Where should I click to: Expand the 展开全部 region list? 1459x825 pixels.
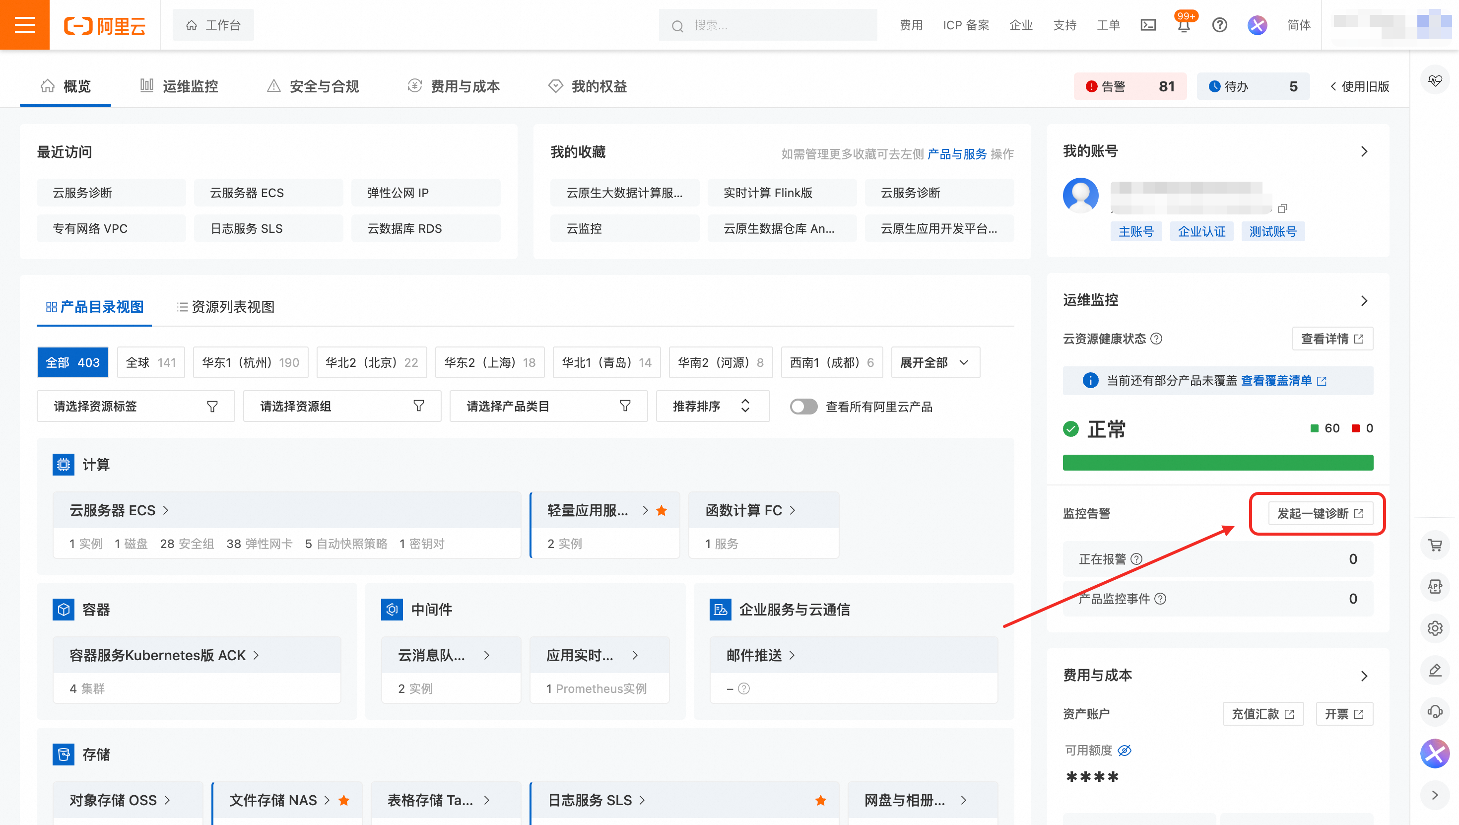[x=934, y=363]
